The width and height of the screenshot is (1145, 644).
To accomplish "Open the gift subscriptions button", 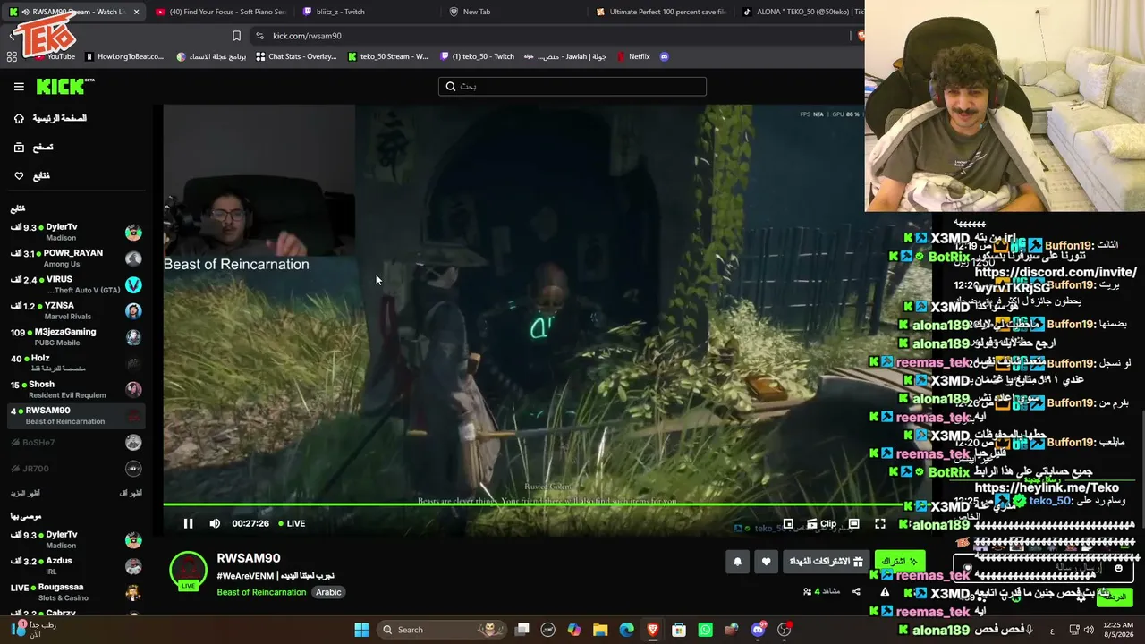I will tap(826, 562).
